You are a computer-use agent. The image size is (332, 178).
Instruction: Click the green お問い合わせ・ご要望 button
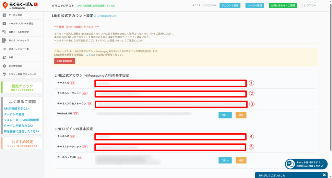pyautogui.click(x=283, y=6)
